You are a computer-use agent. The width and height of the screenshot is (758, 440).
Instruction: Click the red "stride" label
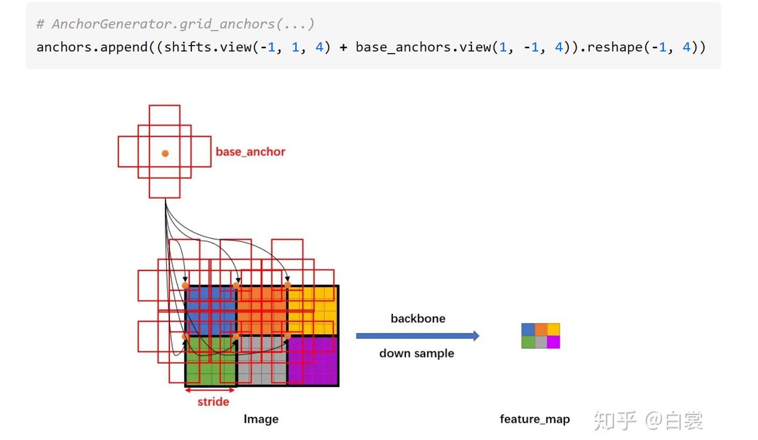point(213,402)
